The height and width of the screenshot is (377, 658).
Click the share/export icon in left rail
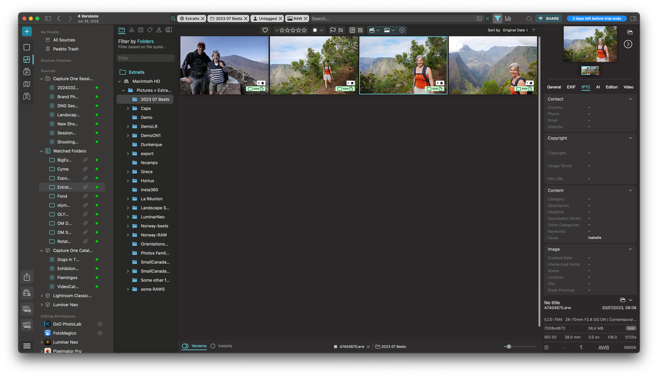[27, 277]
